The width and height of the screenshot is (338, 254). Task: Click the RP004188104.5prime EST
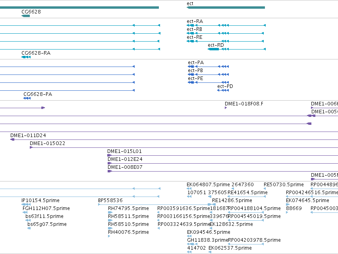pyautogui.click(x=246, y=212)
